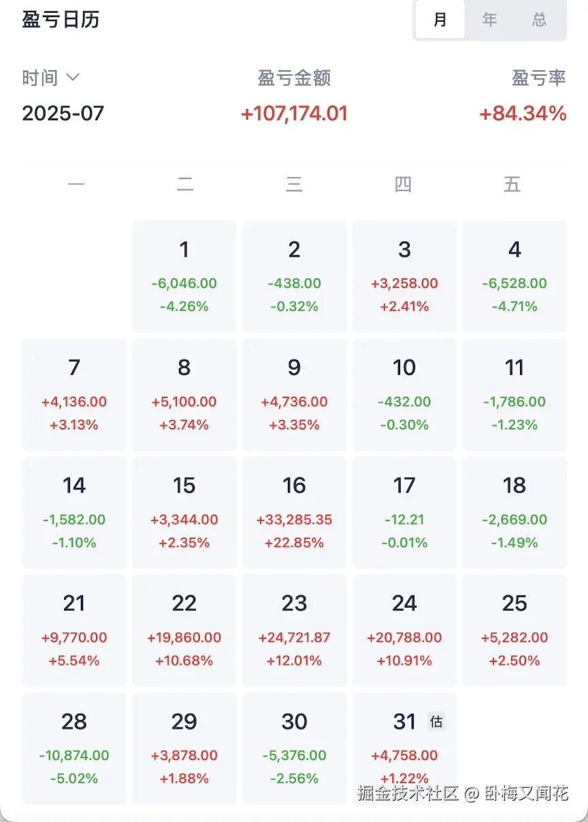
Task: Click the +84.34% profit rate figure
Action: [x=523, y=114]
